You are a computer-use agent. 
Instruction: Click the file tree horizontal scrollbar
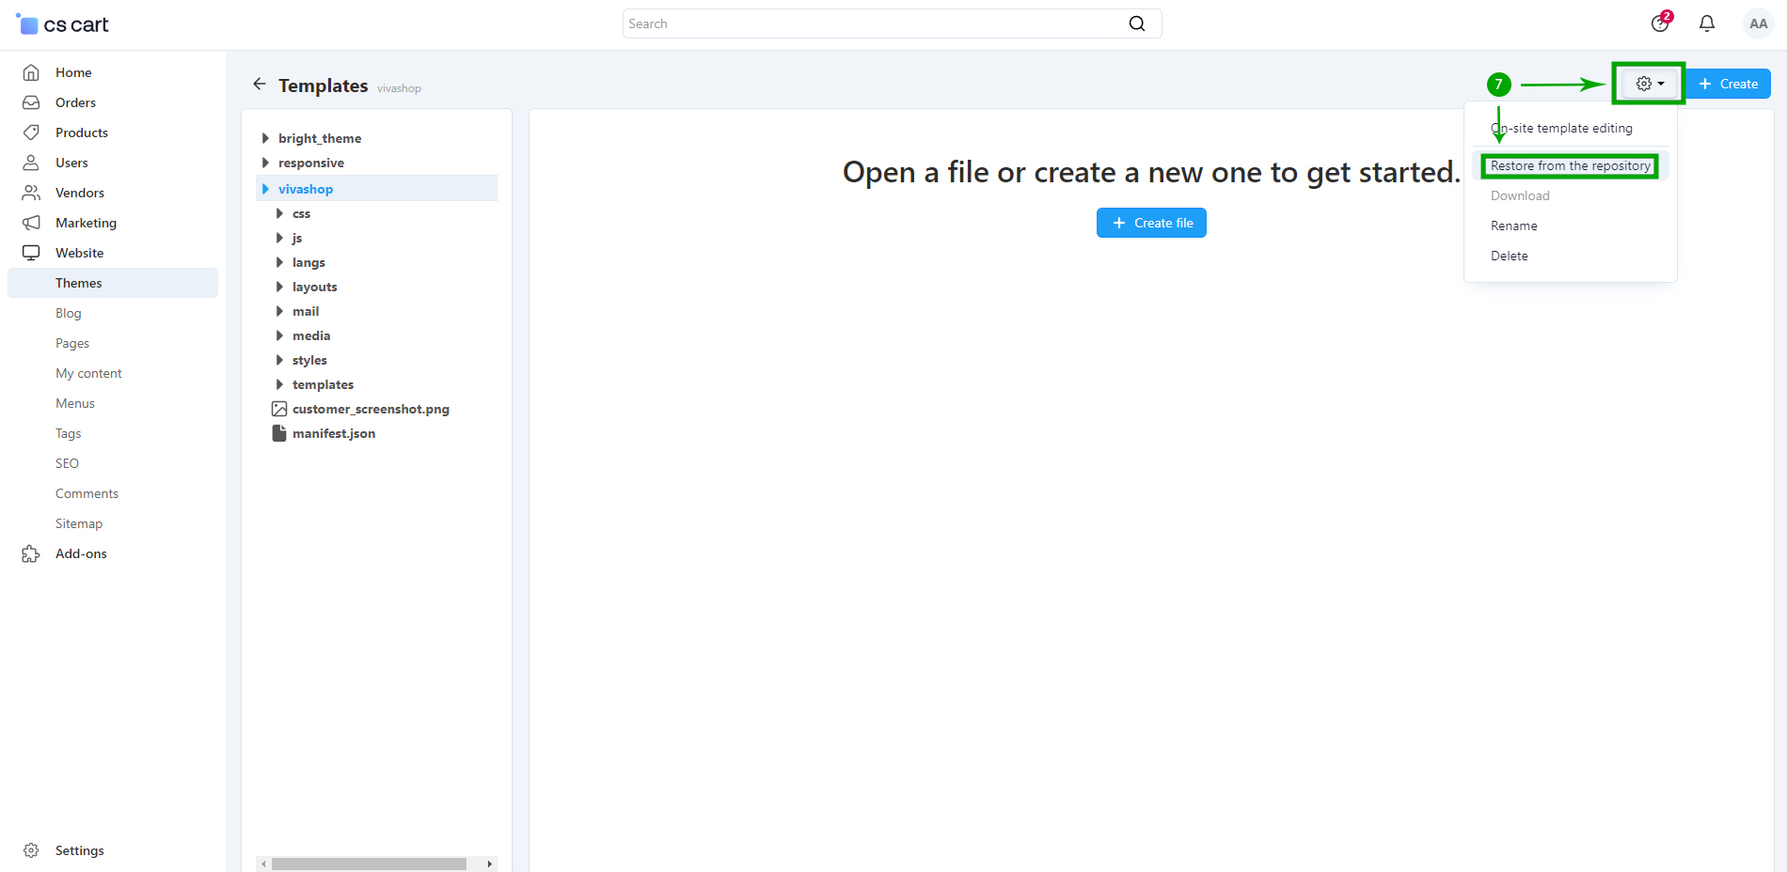[369, 864]
